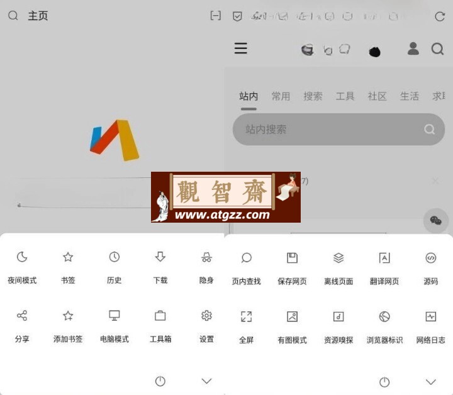Open downloads (下载)
This screenshot has height=395, width=453.
point(160,267)
